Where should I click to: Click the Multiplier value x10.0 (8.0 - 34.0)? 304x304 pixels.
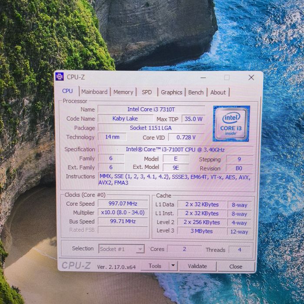coord(123,212)
